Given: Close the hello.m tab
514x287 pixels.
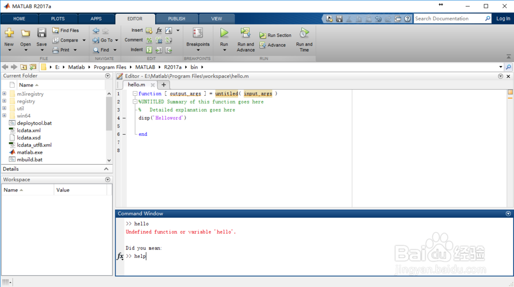Looking at the screenshot, I should click(x=153, y=85).
